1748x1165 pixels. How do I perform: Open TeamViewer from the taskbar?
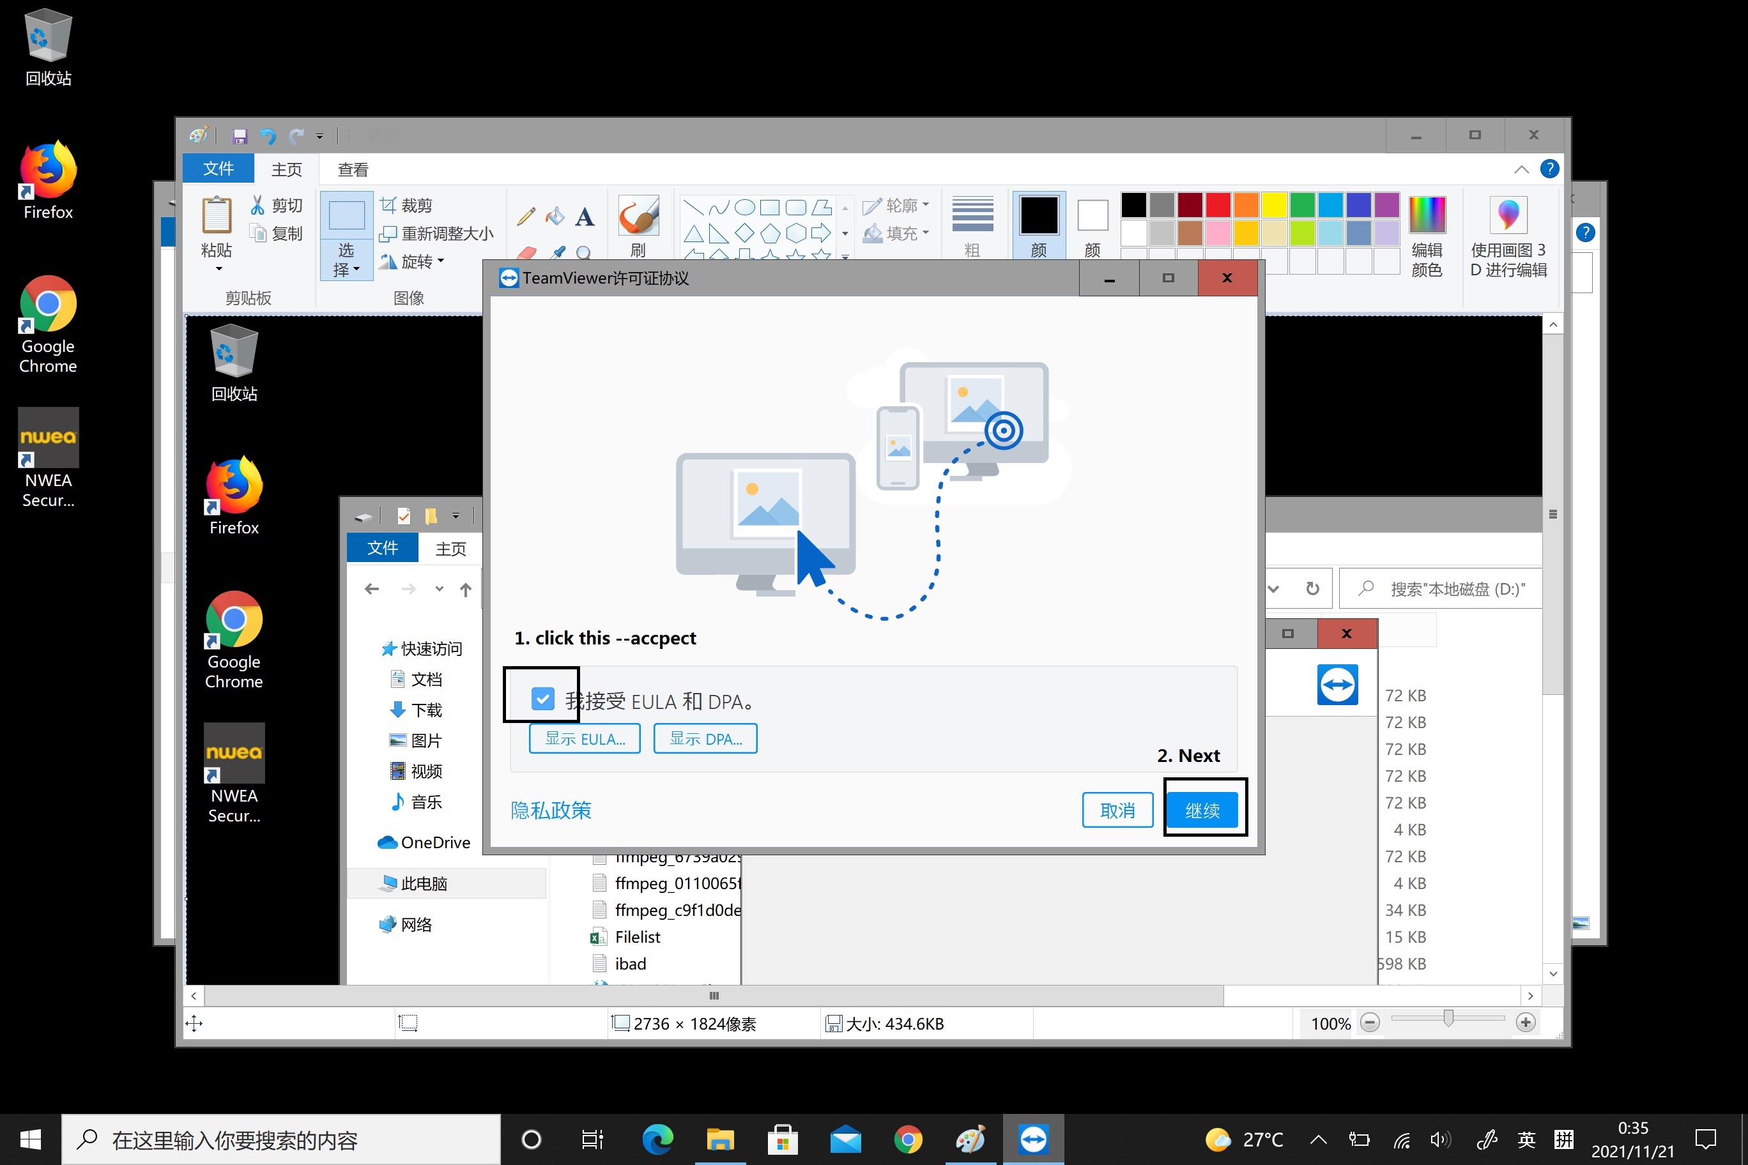(x=1033, y=1138)
